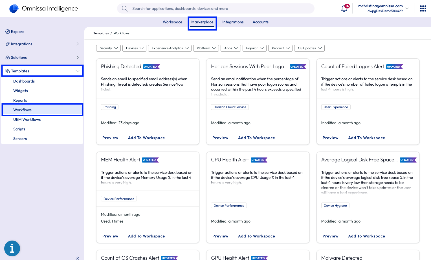
Task: Click the Solutions sidebar icon
Action: 8,57
